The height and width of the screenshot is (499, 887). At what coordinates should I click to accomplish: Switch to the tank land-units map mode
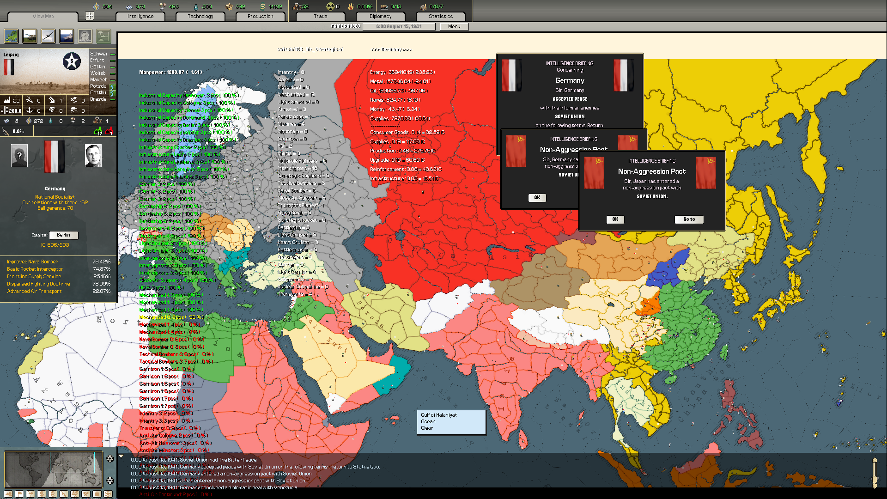click(29, 36)
